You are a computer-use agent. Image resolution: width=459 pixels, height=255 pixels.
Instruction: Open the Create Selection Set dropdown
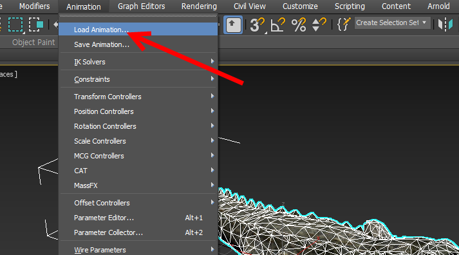point(392,23)
